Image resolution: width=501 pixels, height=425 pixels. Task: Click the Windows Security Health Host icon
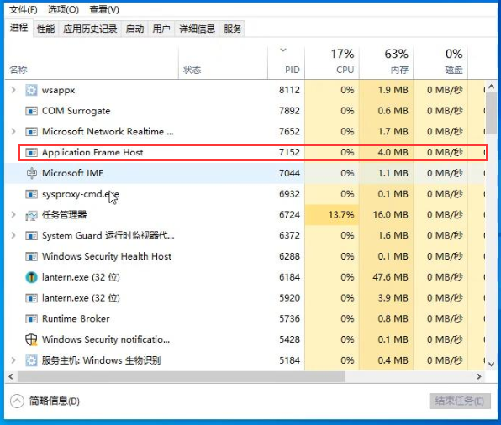[x=31, y=257]
